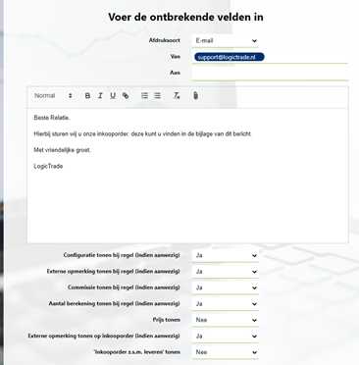359x365 pixels.
Task: Open the Afdruksoort E-mail dropdown
Action: [x=226, y=41]
